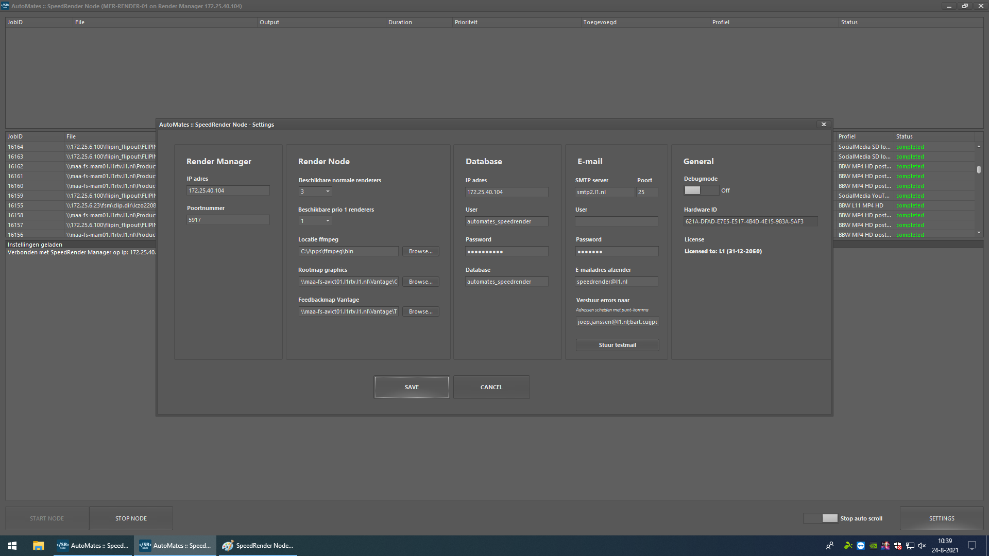
Task: Click Database User field
Action: tap(507, 221)
